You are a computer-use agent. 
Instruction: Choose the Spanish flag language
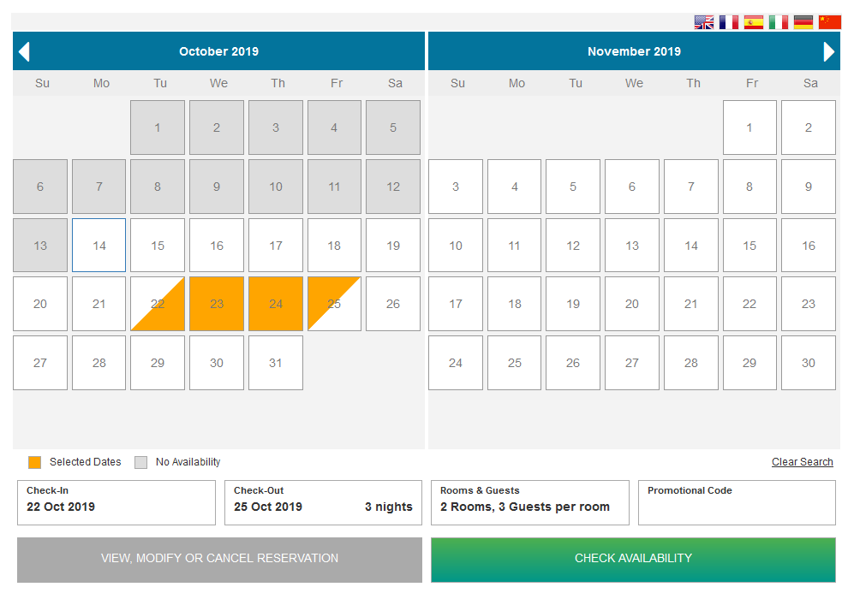[754, 22]
